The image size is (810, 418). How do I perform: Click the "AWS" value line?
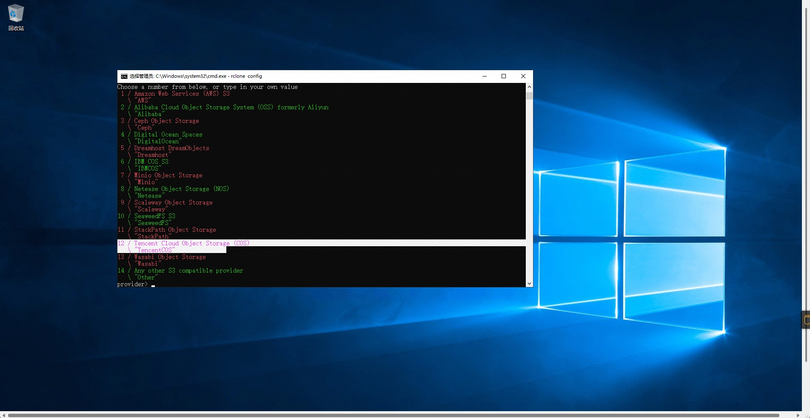[140, 100]
